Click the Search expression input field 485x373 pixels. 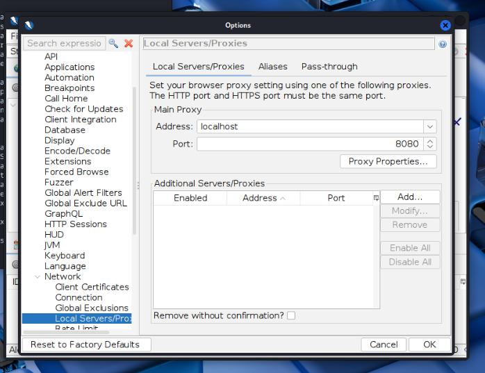(x=64, y=43)
